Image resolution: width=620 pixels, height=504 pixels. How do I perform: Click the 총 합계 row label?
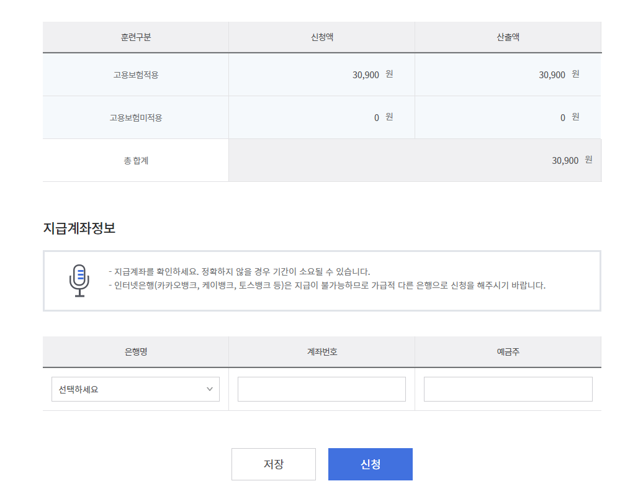[136, 161]
